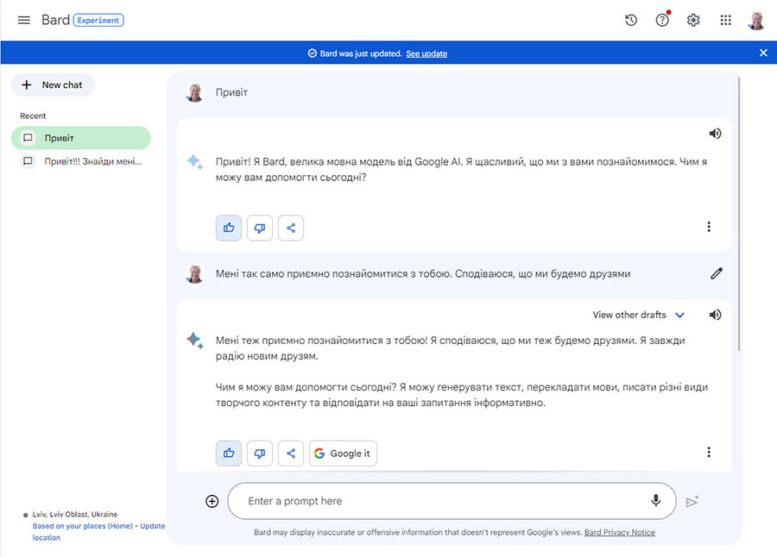
Task: Start a New chat
Action: (53, 85)
